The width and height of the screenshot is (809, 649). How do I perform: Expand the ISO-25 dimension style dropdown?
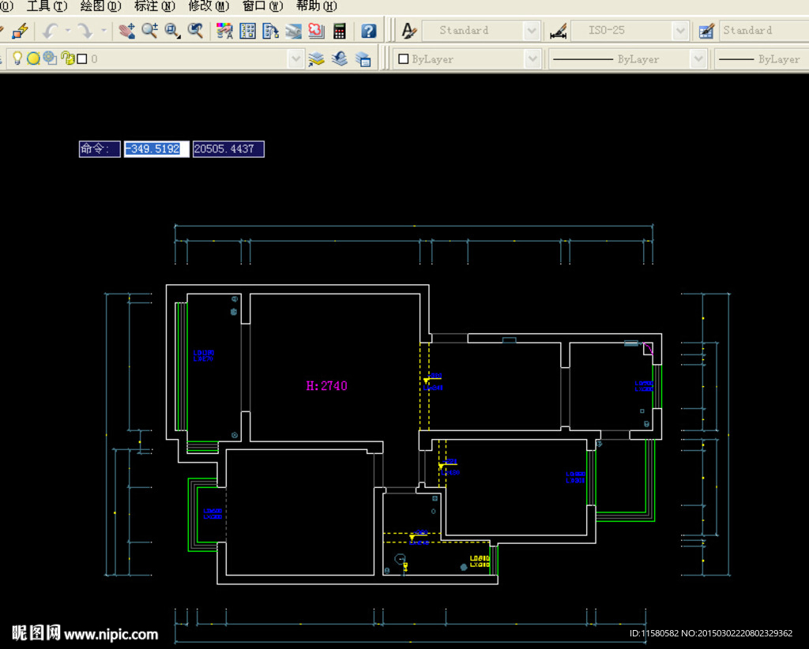click(x=680, y=31)
